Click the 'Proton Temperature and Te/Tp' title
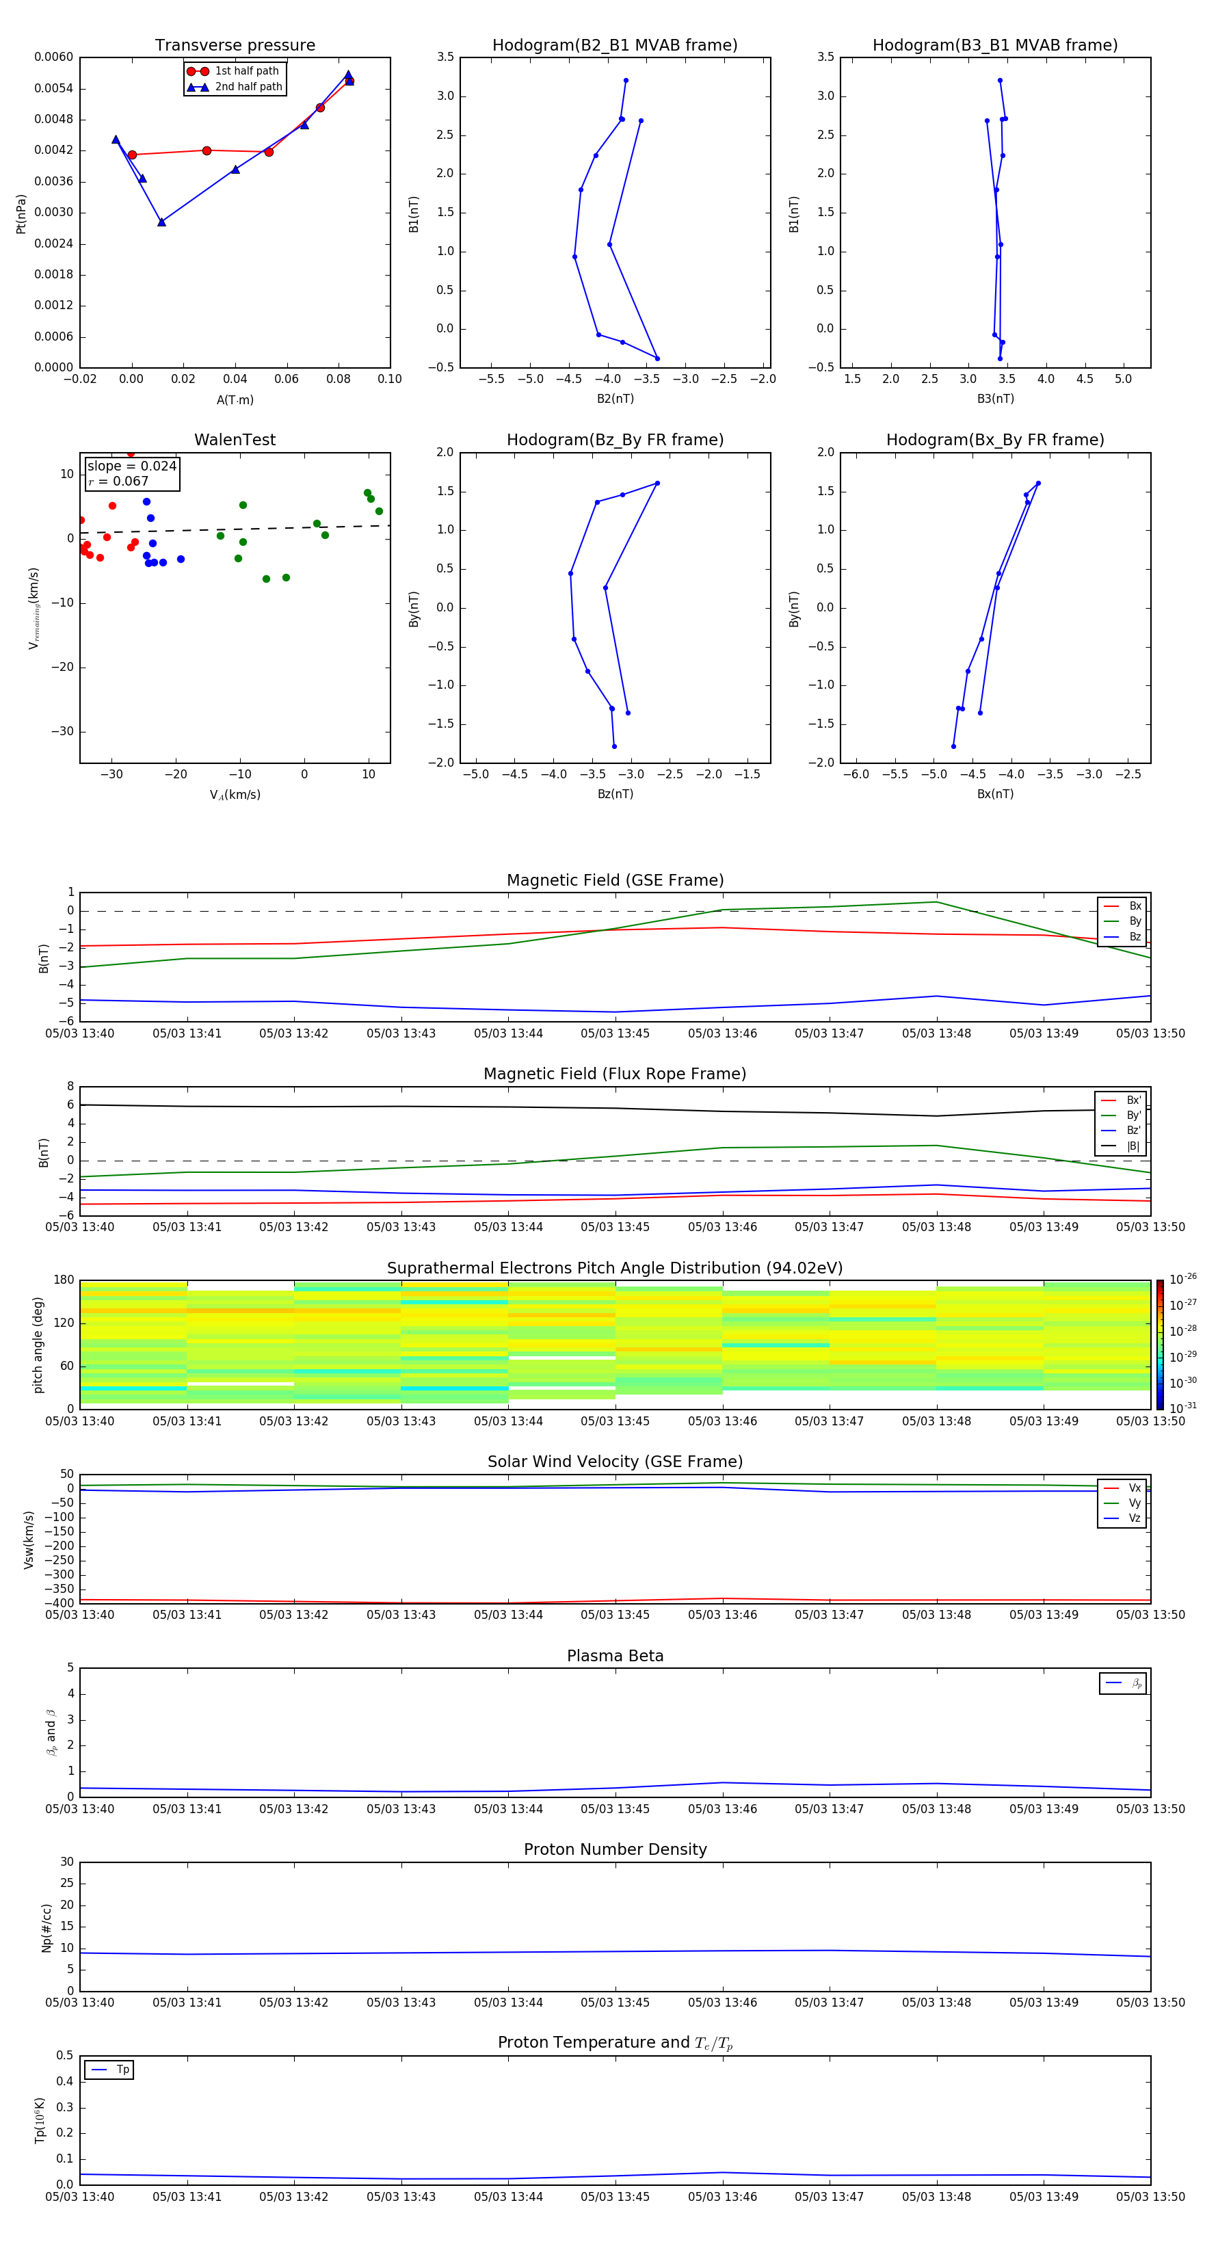The width and height of the screenshot is (1231, 2257). 615,2043
